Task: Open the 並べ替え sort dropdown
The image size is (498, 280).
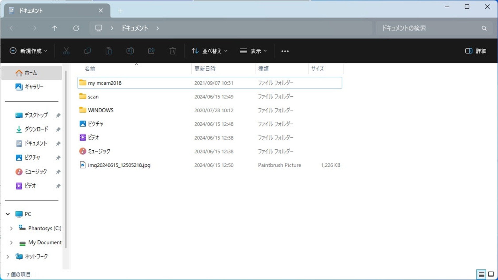Action: (209, 51)
